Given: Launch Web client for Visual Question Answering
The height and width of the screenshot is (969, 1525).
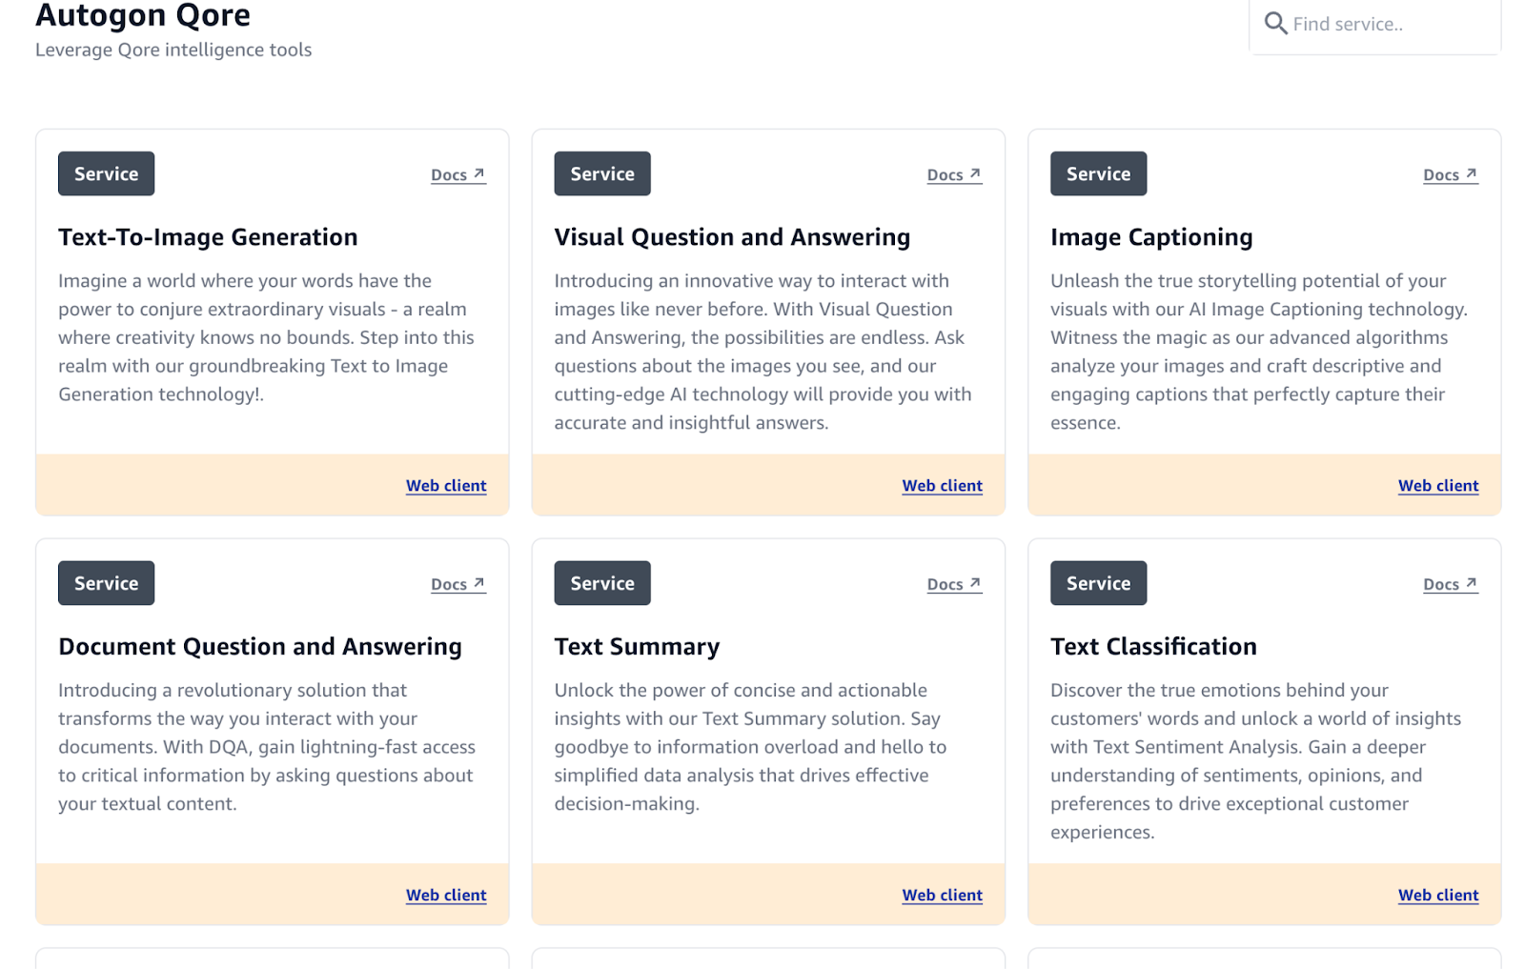Looking at the screenshot, I should [x=942, y=485].
